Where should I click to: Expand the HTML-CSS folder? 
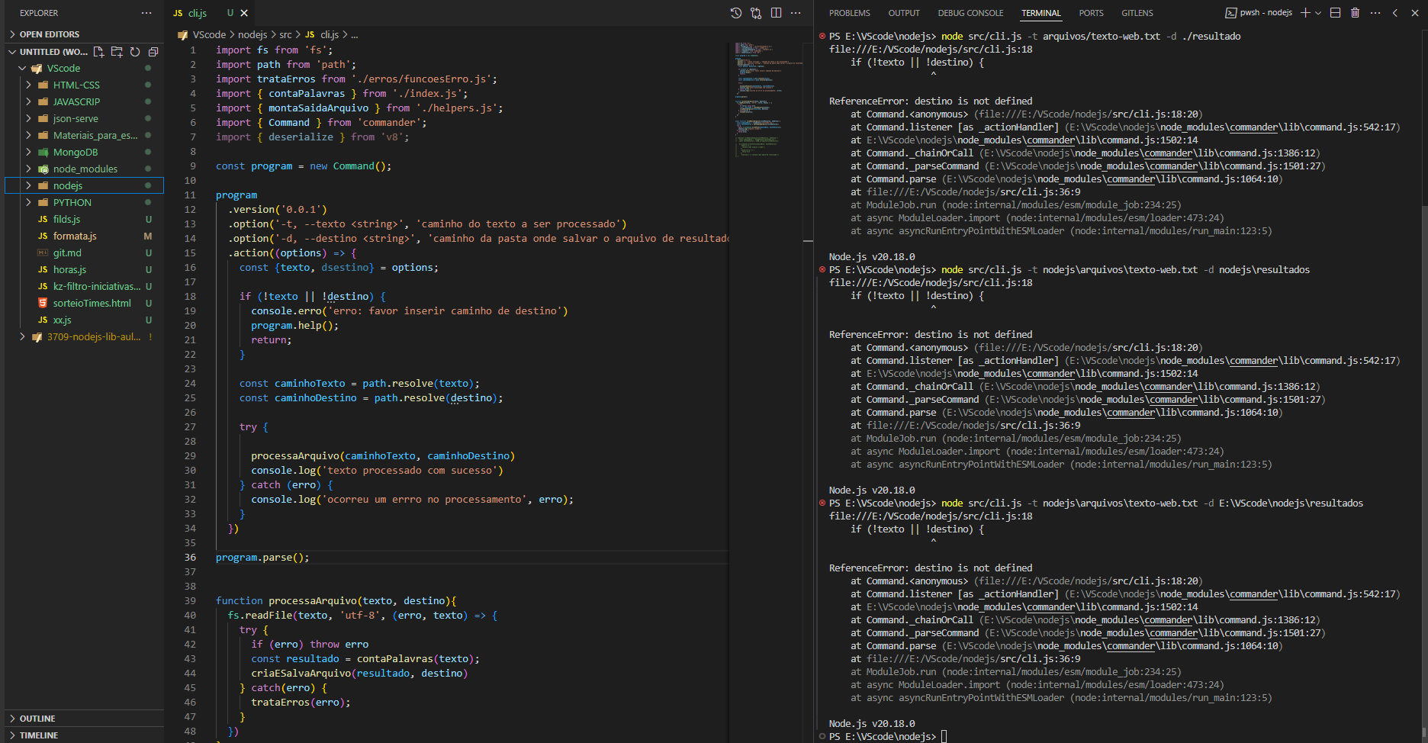click(x=84, y=85)
